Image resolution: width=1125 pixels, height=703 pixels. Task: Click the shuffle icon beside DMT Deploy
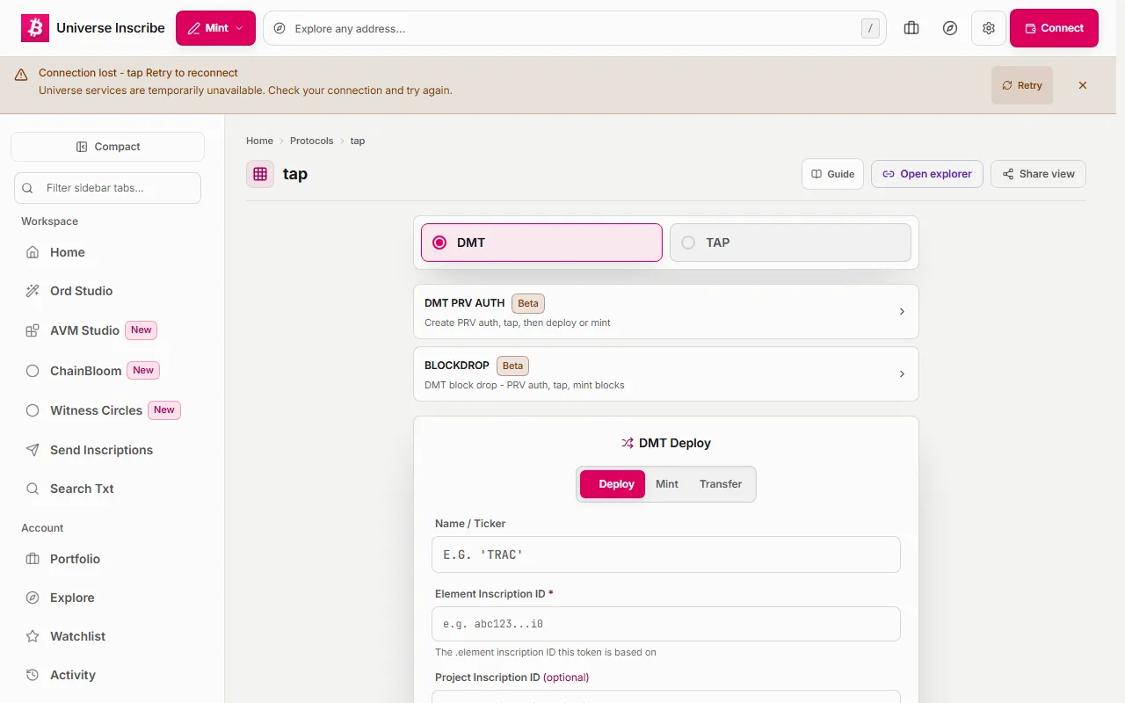tap(628, 443)
